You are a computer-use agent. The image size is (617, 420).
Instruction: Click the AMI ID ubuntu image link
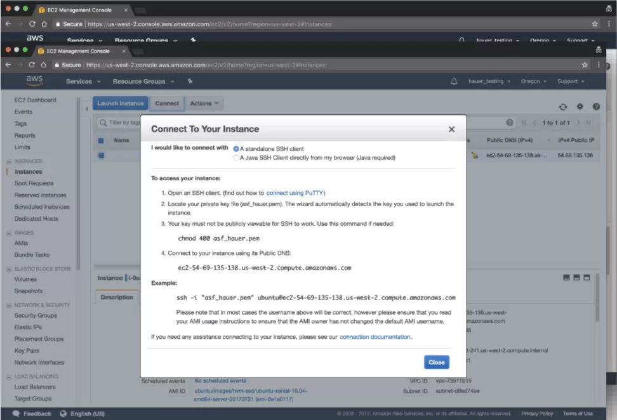click(x=250, y=395)
